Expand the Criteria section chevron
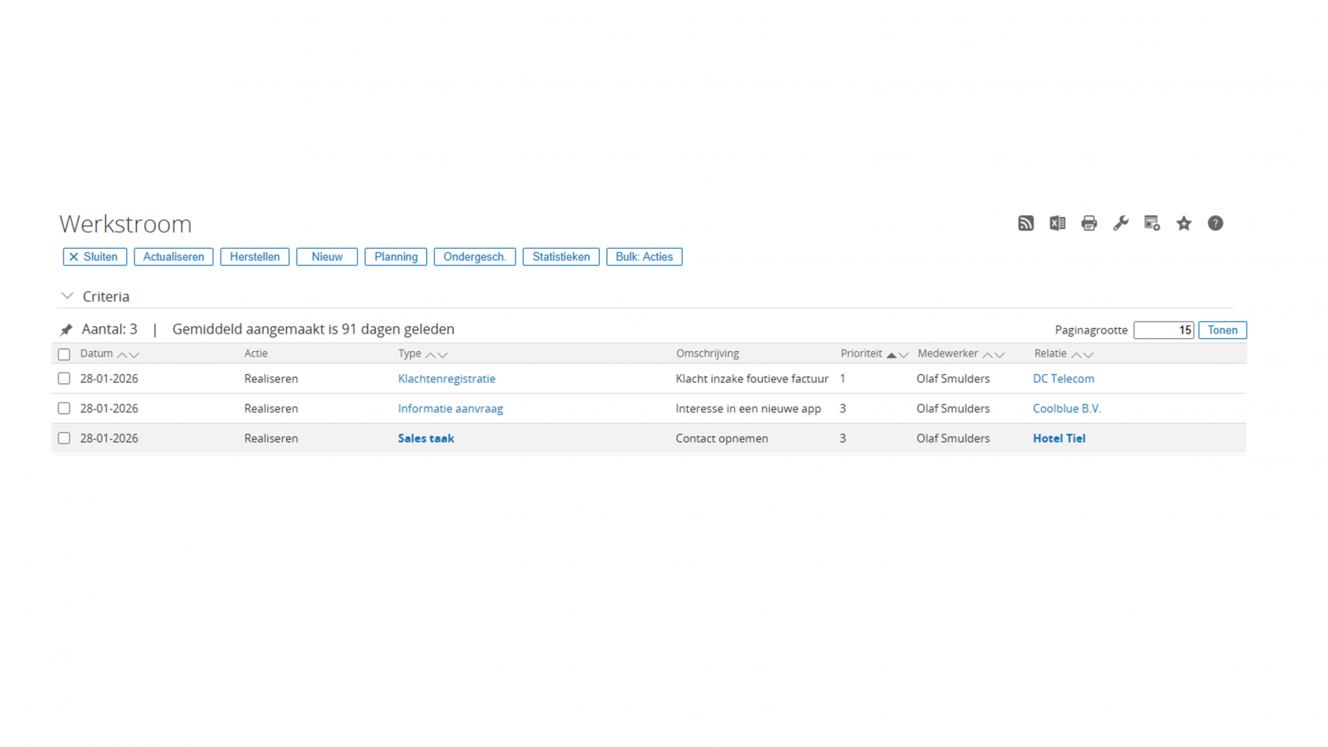This screenshot has width=1328, height=747. click(67, 296)
